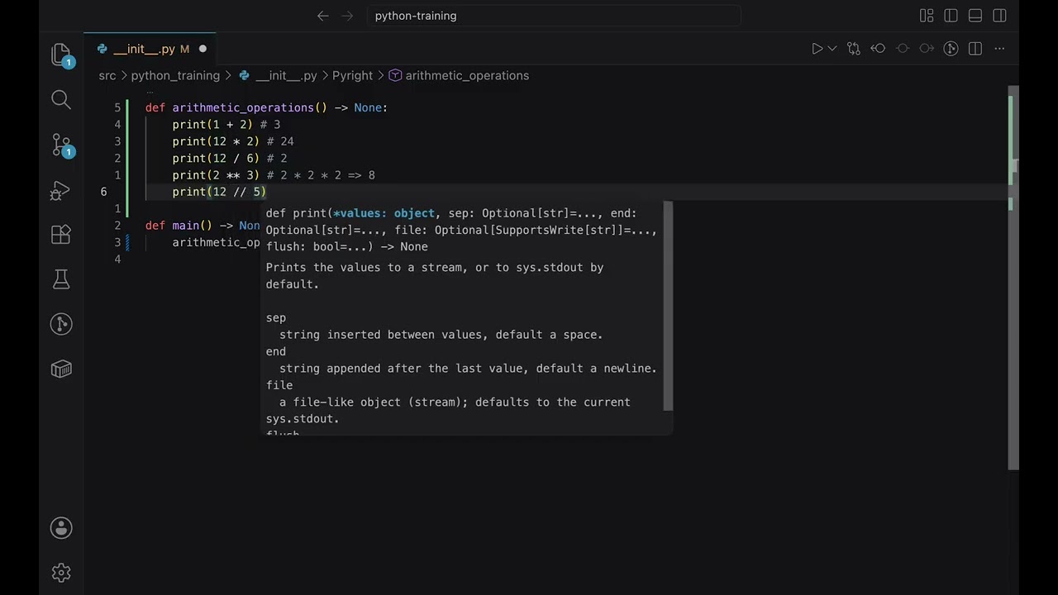The height and width of the screenshot is (595, 1058).
Task: Click the comment # 24
Action: (280, 141)
